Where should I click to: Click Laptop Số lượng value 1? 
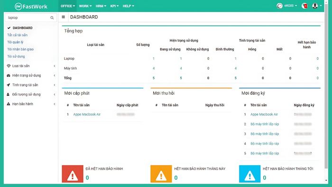[x=154, y=59]
